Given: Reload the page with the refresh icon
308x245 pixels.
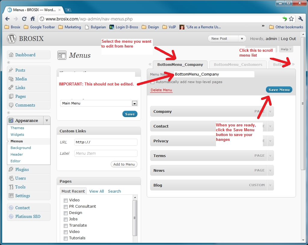Looking at the screenshot, I should (x=24, y=19).
